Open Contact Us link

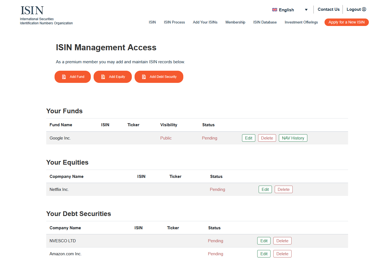point(329,9)
